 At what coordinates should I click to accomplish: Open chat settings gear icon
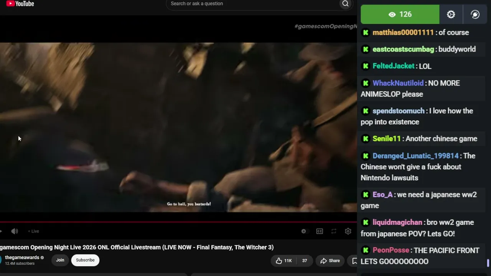click(451, 15)
